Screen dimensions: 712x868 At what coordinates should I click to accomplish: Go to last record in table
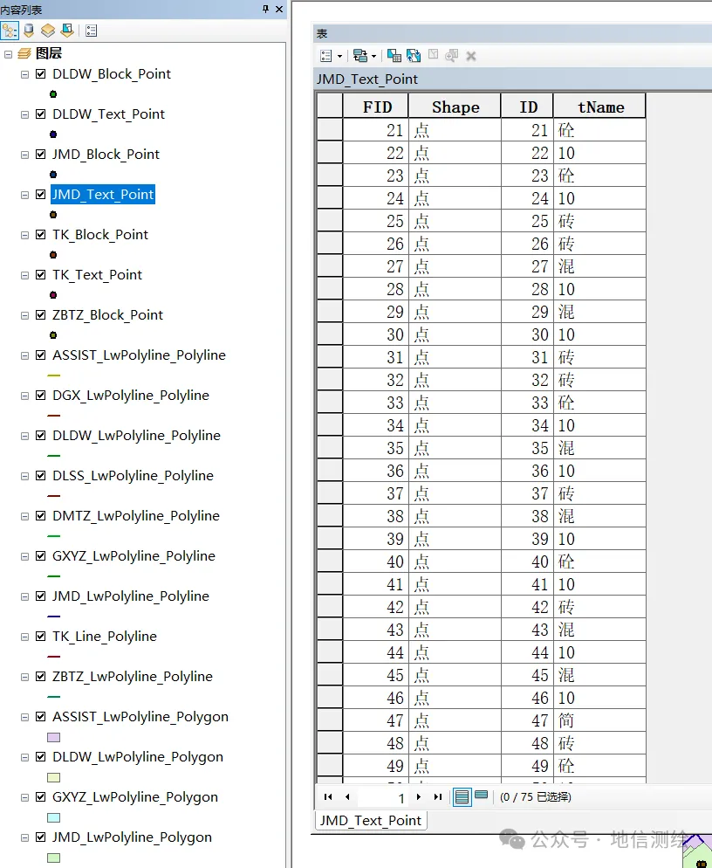[438, 797]
